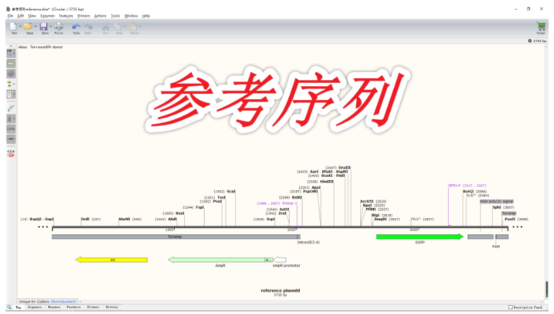Open the Actions menu
The width and height of the screenshot is (554, 314).
pos(101,16)
